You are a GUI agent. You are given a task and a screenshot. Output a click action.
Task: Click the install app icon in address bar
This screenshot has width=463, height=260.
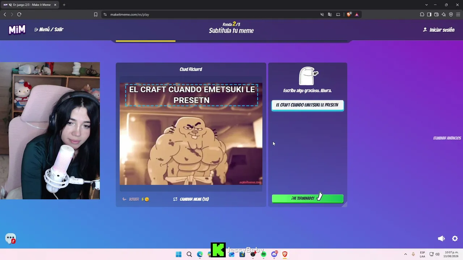coord(338,14)
